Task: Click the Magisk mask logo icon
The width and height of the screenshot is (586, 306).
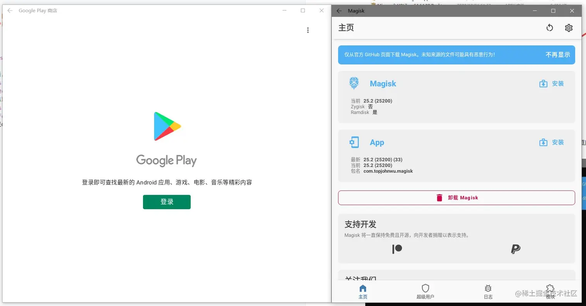Action: [354, 83]
